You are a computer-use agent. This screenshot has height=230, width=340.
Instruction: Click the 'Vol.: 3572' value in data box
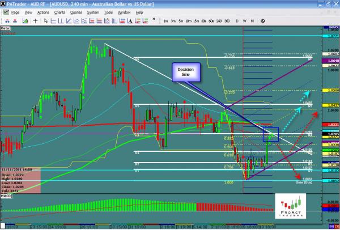10,191
